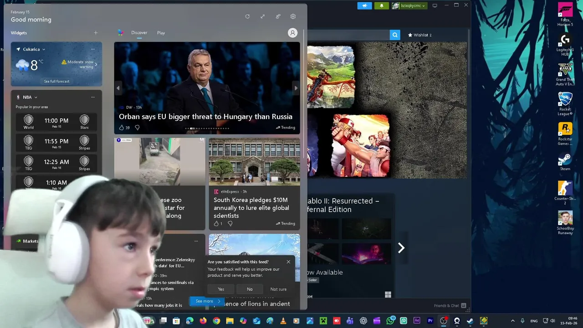Switch ENG input language in tray
This screenshot has width=583, height=328.
tap(534, 321)
